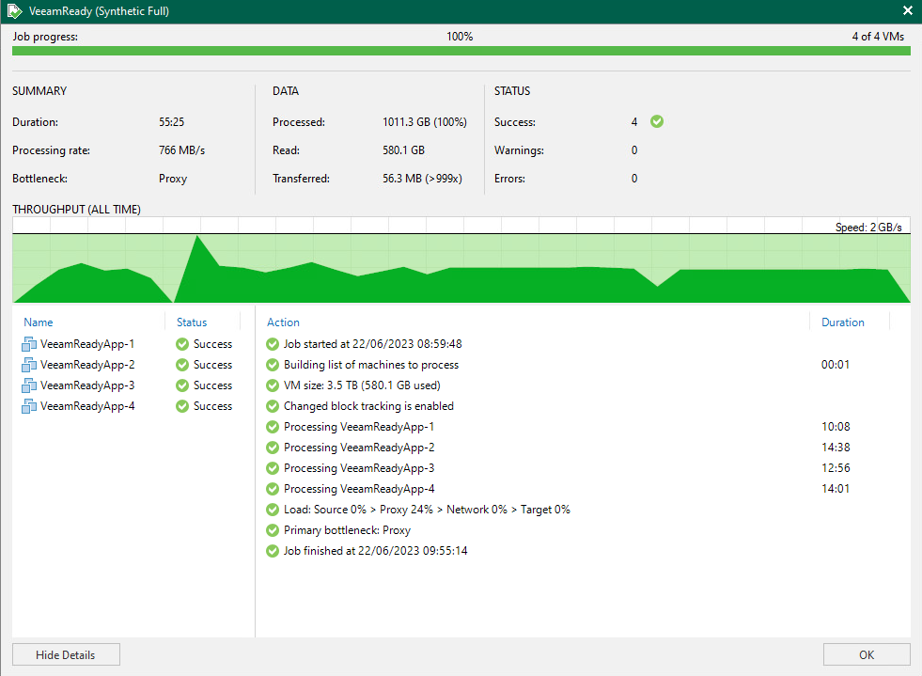The width and height of the screenshot is (922, 676).
Task: Click the success checkmark for VeeamReadyApp-4 status
Action: (182, 406)
